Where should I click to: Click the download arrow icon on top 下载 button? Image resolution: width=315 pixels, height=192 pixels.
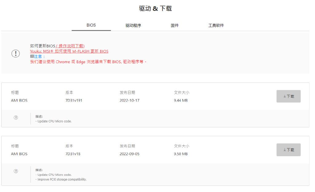click(x=285, y=96)
